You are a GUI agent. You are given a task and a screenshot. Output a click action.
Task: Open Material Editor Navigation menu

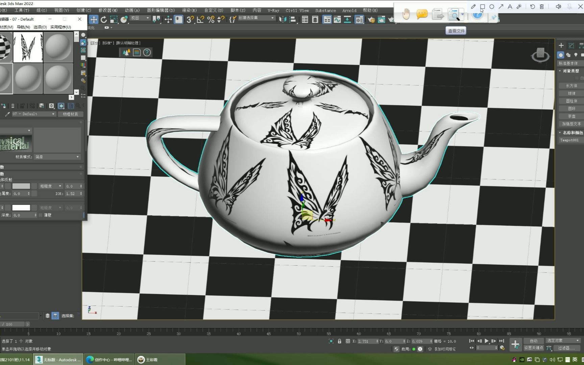click(x=23, y=27)
